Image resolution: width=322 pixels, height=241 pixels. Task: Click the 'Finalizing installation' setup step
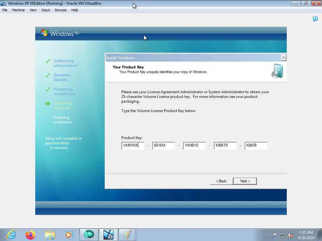click(x=63, y=120)
